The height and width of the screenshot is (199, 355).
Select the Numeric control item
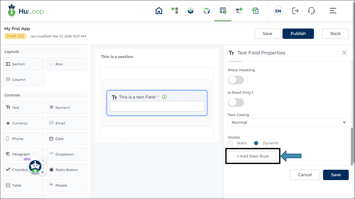pos(67,108)
